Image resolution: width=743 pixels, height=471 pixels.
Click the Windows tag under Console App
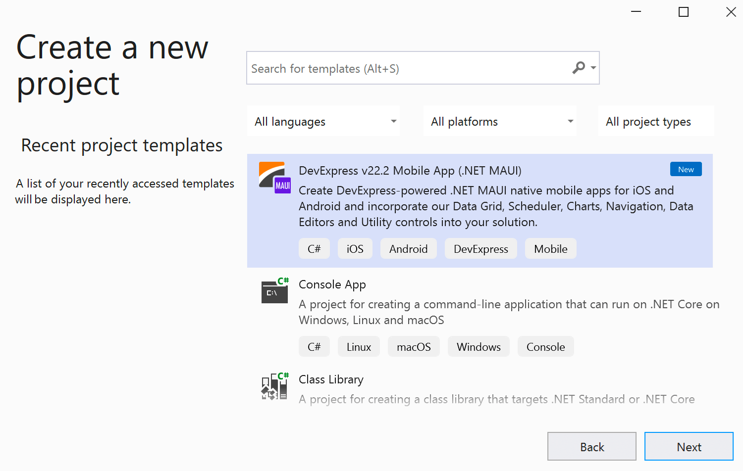pos(478,346)
